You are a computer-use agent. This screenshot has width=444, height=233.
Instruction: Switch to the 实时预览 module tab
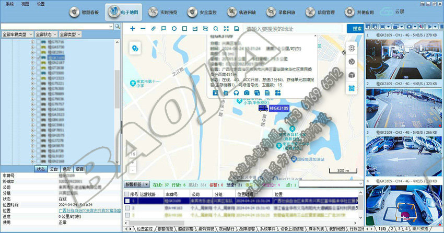click(x=161, y=11)
